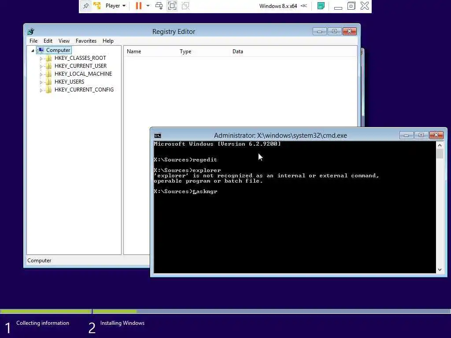Click the Send Ctrl+Alt+Del icon
The height and width of the screenshot is (338, 451).
[x=159, y=6]
